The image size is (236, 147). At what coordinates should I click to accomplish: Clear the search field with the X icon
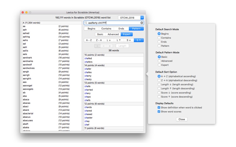(142, 23)
